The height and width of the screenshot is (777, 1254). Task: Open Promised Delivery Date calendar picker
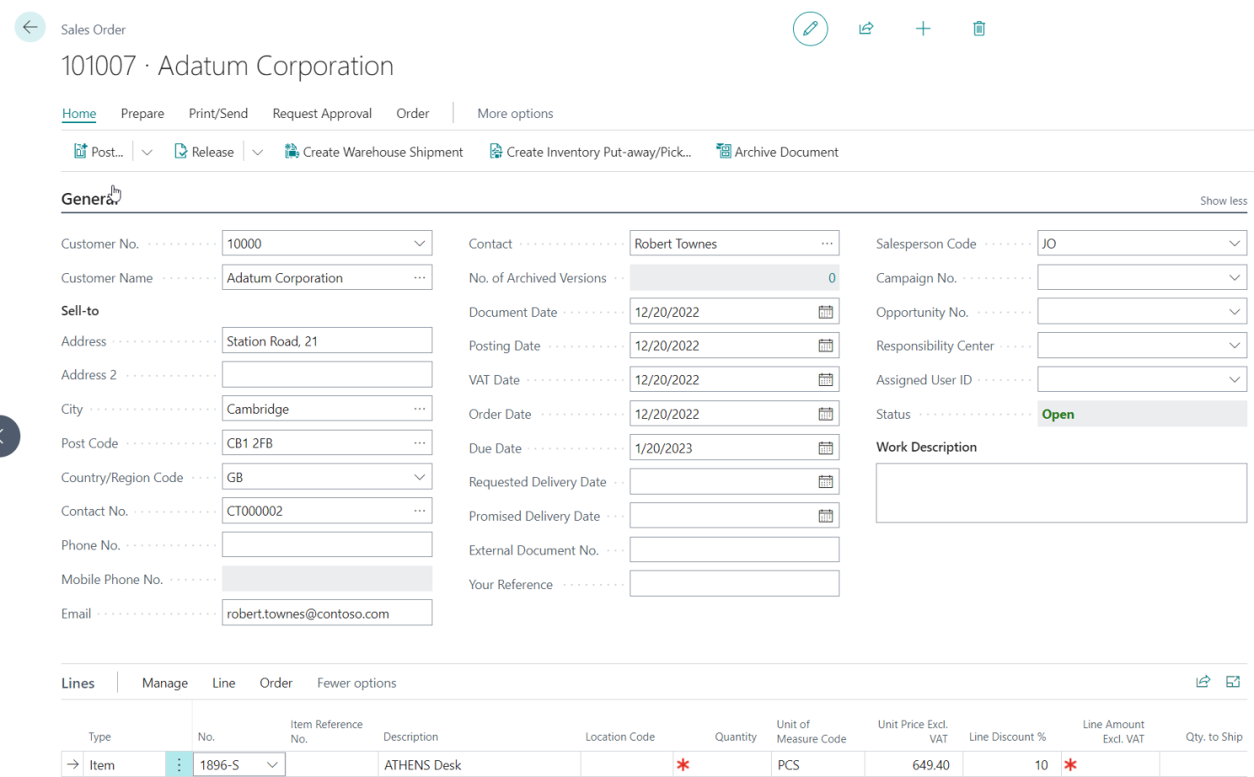click(826, 516)
